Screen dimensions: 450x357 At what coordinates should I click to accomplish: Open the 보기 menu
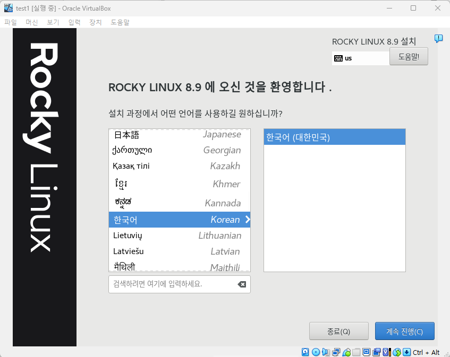(53, 22)
